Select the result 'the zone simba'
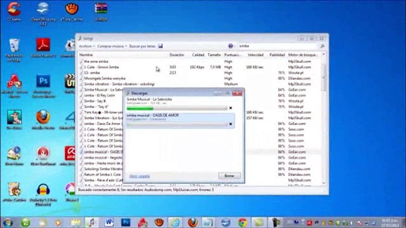This screenshot has height=228, width=406. [x=96, y=61]
